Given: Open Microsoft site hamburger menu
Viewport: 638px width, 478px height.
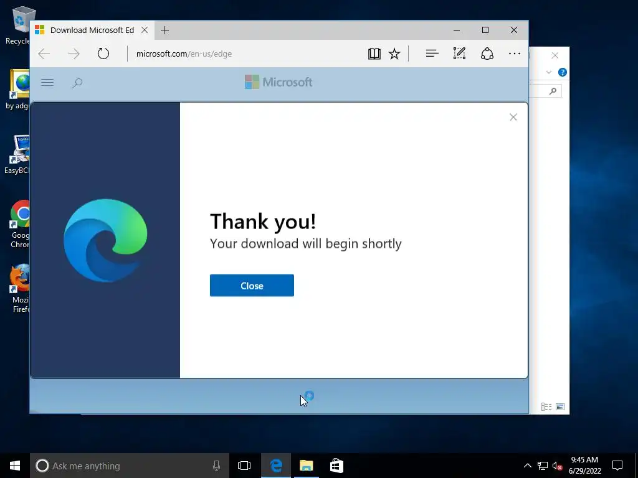Looking at the screenshot, I should point(47,83).
